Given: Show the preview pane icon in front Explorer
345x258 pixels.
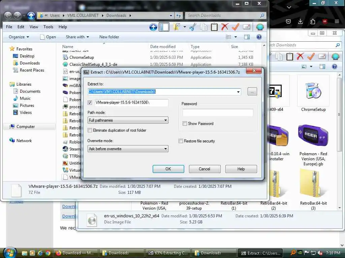Looking at the screenshot, I should coord(247,37).
